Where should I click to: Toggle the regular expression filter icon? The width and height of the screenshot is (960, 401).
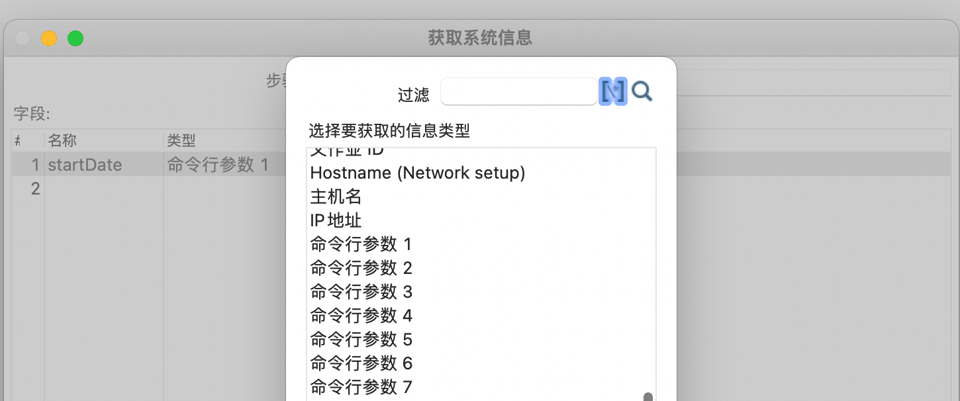coord(613,91)
